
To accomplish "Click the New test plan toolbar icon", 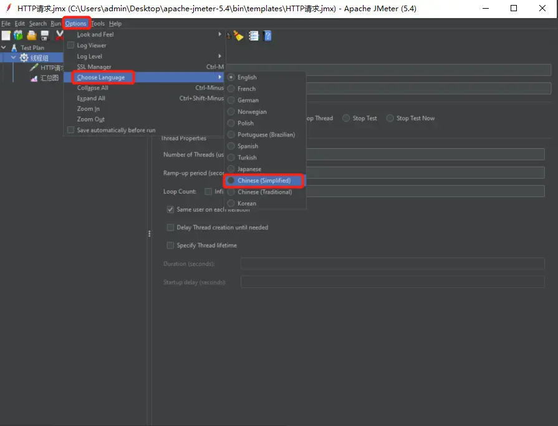I will (6, 35).
